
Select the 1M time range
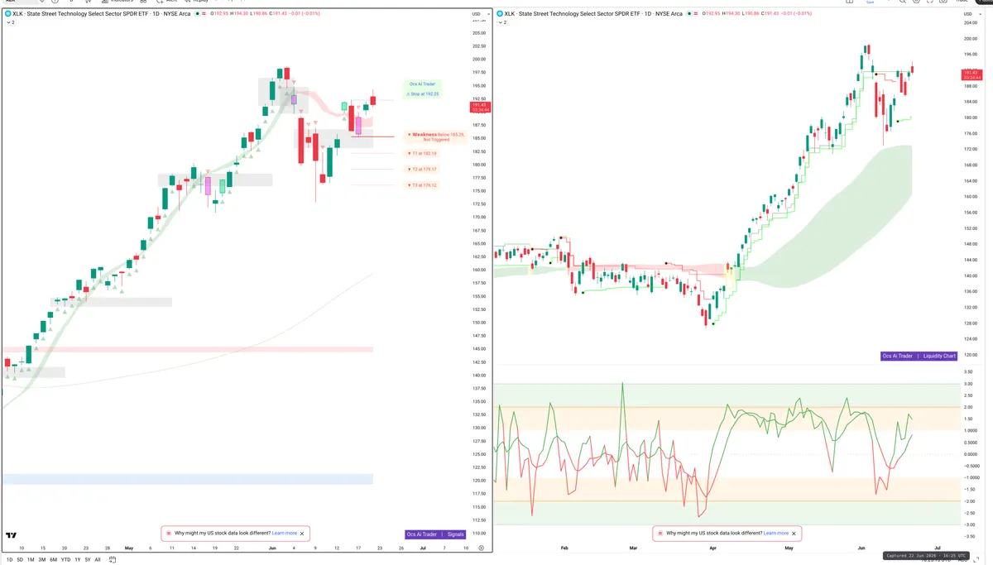[31, 560]
